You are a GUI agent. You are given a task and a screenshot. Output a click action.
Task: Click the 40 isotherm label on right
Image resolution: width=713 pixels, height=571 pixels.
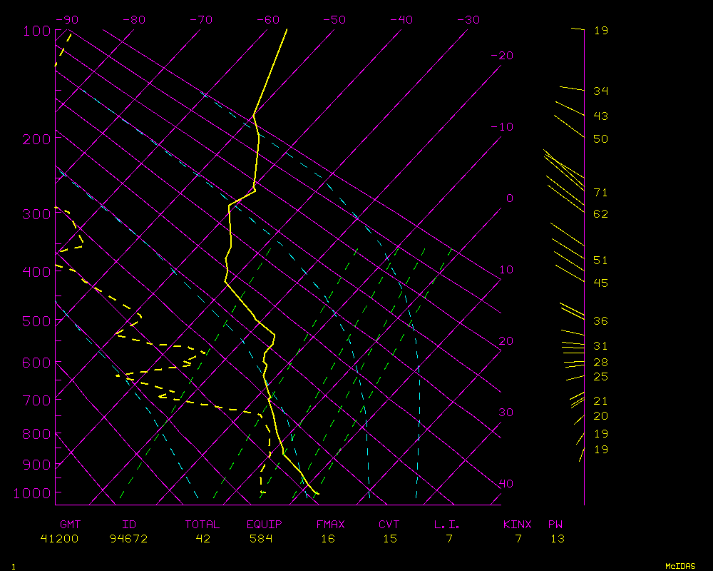pos(506,484)
